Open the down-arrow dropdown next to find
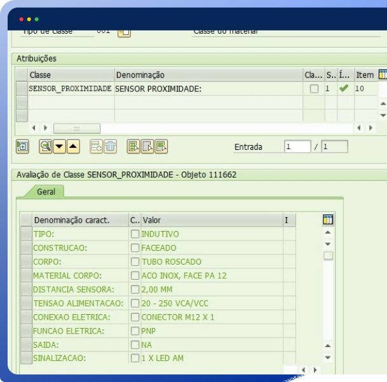387x382 pixels. tap(59, 147)
